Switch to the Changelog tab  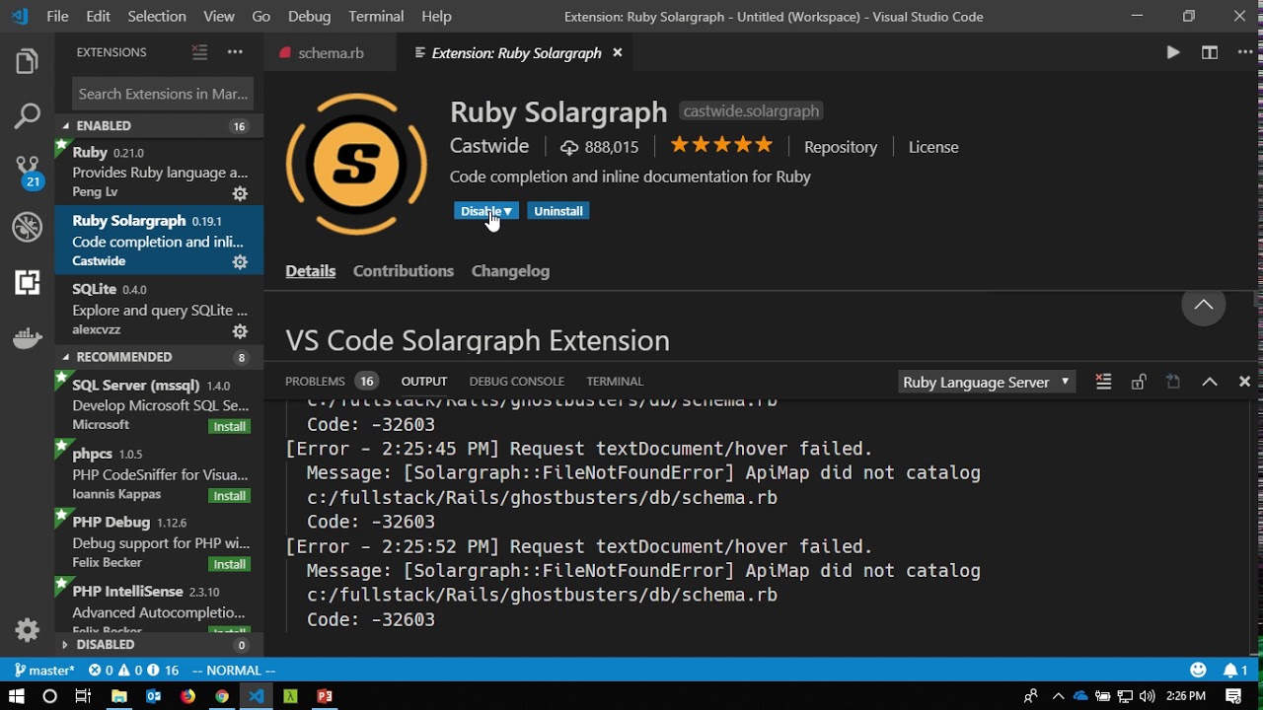coord(510,271)
